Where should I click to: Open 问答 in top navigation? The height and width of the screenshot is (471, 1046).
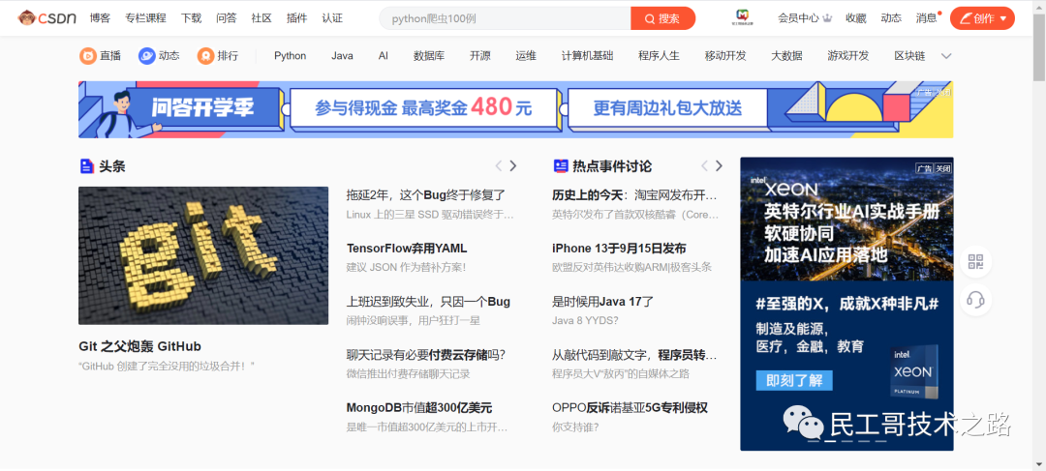226,18
